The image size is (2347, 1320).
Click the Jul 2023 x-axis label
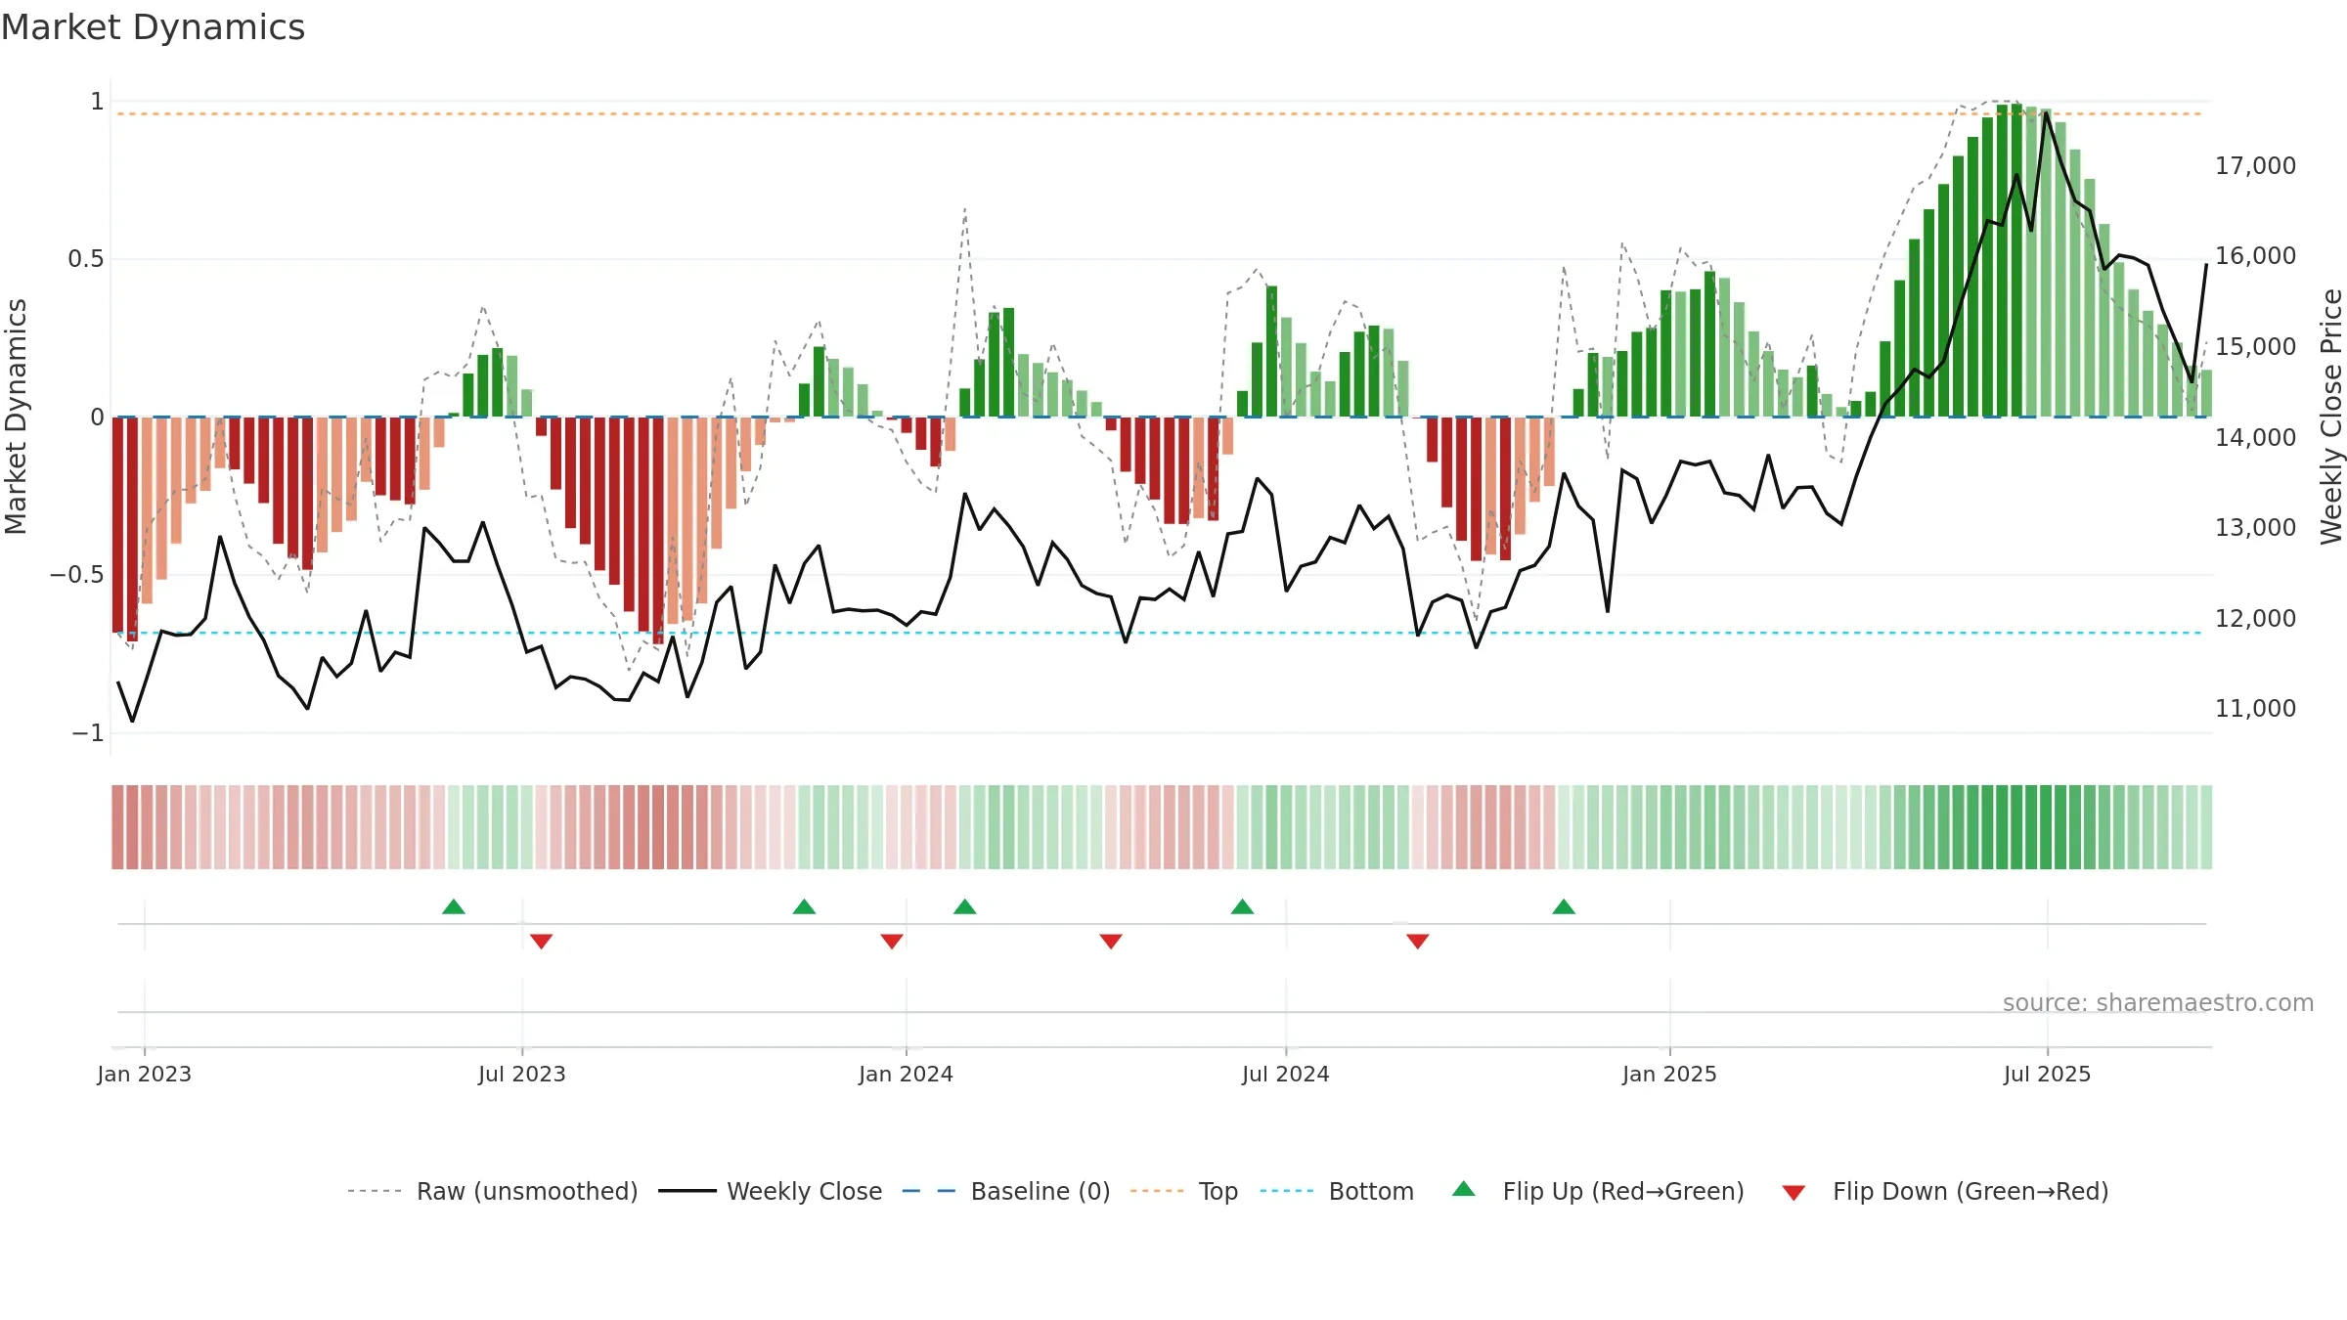pos(522,1074)
